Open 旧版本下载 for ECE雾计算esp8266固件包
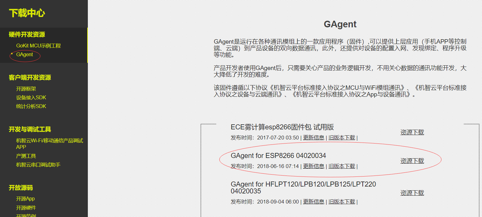Viewport: 482px width, 217px height. [x=342, y=138]
